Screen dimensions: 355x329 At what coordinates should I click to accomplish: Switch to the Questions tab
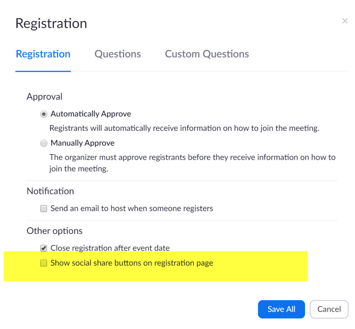pos(118,54)
